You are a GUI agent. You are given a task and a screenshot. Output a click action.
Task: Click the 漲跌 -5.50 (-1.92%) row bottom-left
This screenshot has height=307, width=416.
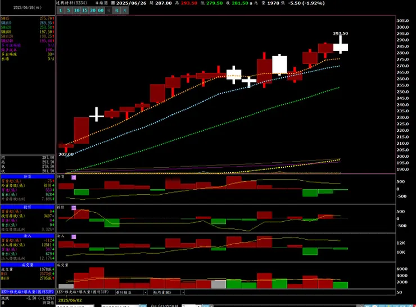[x=28, y=298]
